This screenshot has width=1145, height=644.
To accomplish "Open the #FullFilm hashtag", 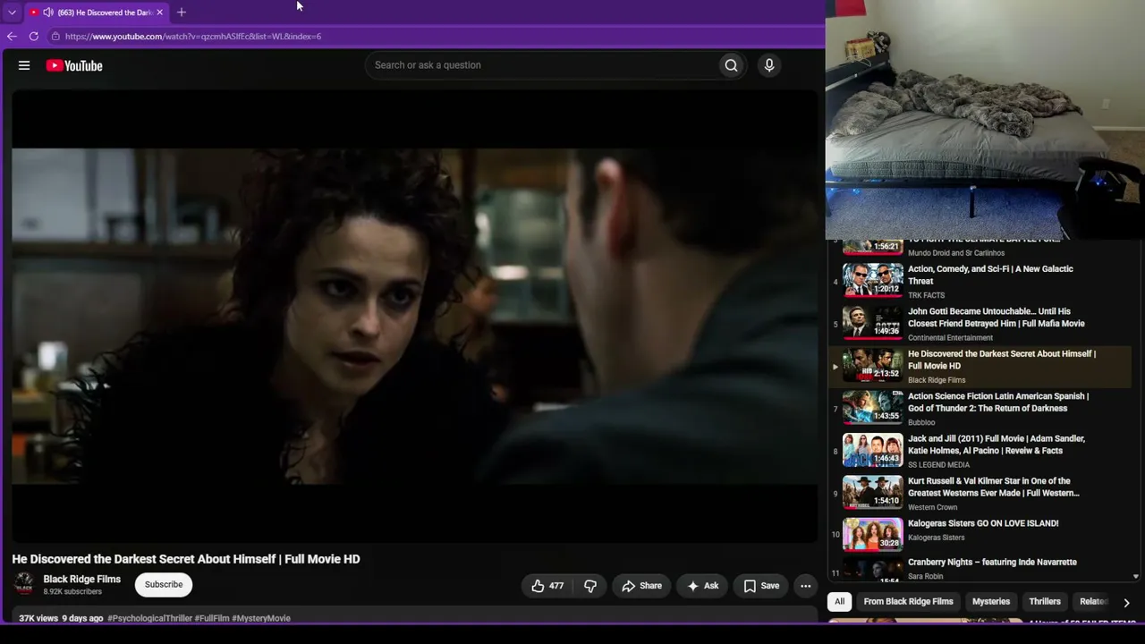I will coord(212,618).
